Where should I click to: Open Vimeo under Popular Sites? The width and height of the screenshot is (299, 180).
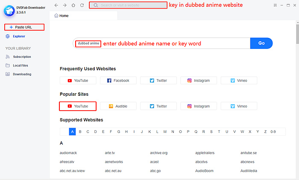click(x=239, y=106)
